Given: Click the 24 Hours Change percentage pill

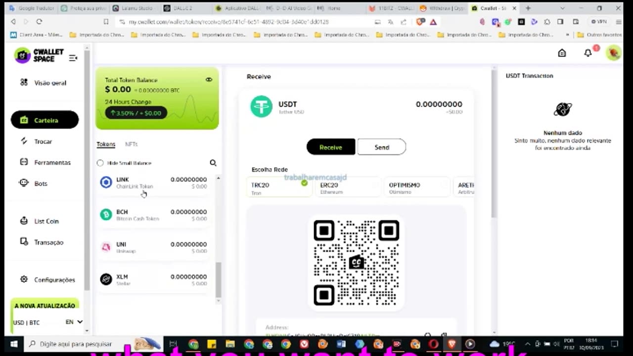Looking at the screenshot, I should [136, 113].
